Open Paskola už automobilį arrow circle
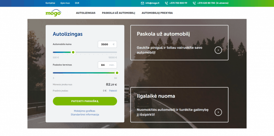This screenshot has height=136, width=274. pyautogui.click(x=218, y=50)
